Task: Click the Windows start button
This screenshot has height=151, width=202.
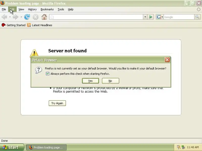Action: pos(12,147)
